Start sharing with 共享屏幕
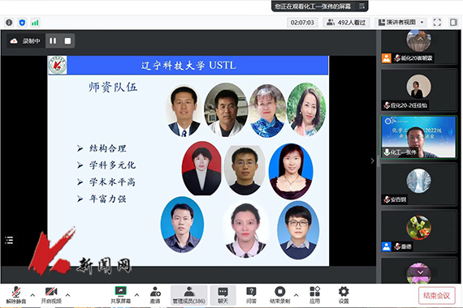 coord(120,295)
